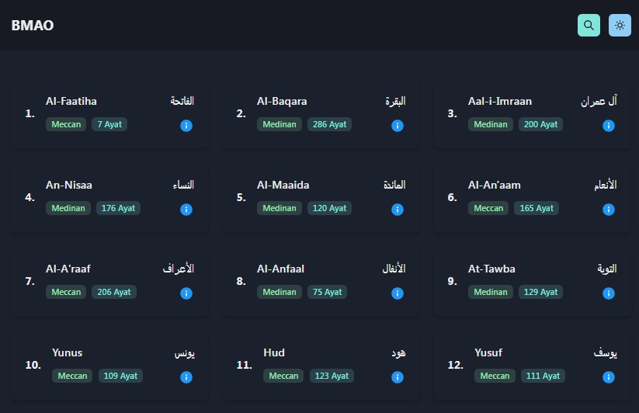Screen dimensions: 639x413
Task: Click the 123 Ayat badge on Hud
Action: pos(332,376)
